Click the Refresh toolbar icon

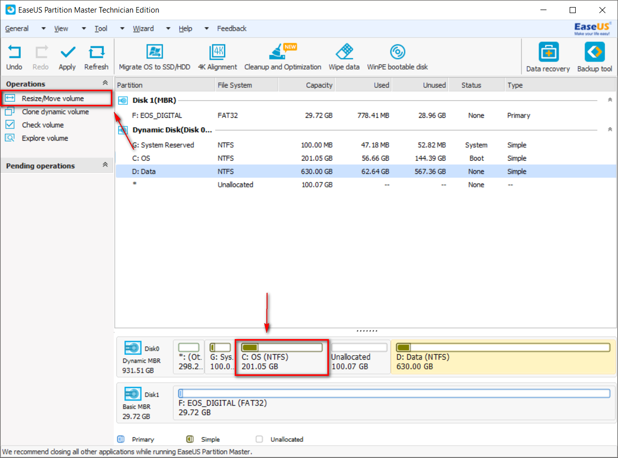(96, 53)
